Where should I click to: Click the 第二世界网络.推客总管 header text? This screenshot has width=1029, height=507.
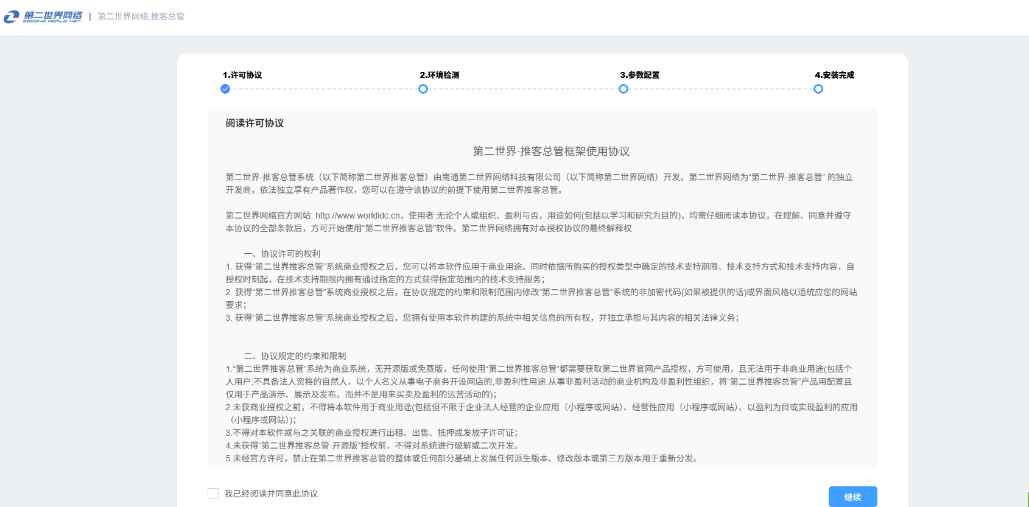pyautogui.click(x=141, y=16)
